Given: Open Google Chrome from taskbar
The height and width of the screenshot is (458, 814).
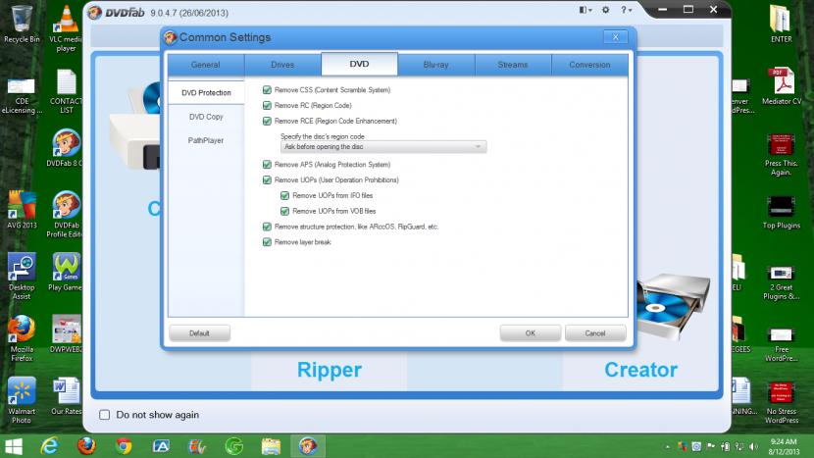Looking at the screenshot, I should (x=124, y=446).
